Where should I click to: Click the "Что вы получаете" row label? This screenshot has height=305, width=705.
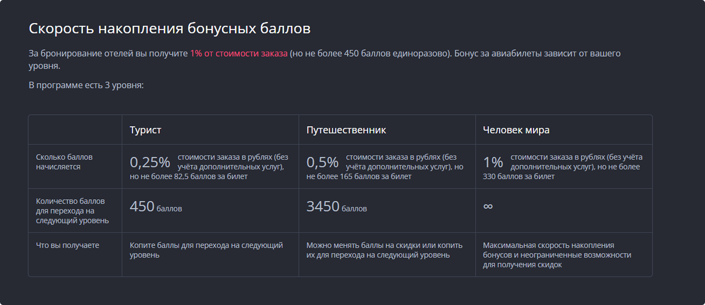(67, 245)
